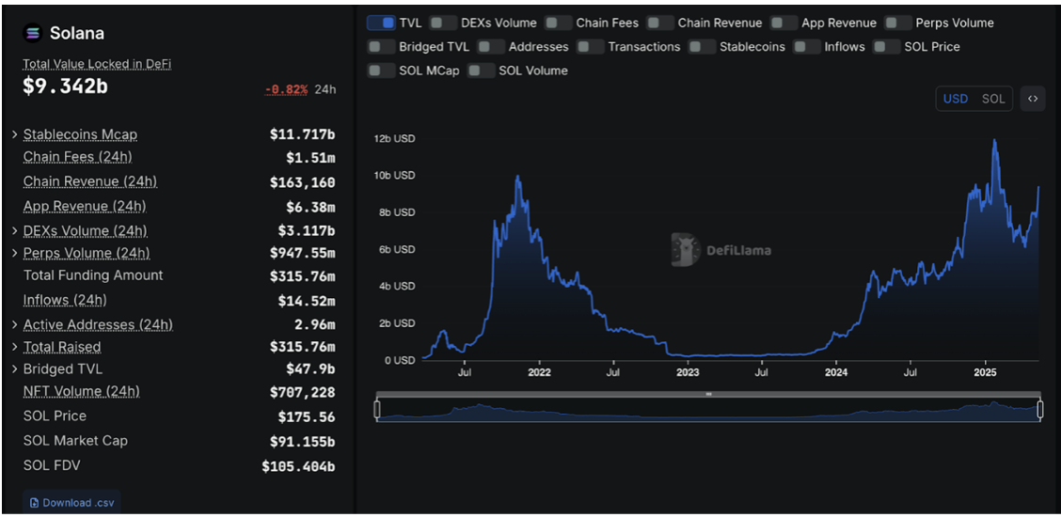The width and height of the screenshot is (1061, 517).
Task: Enable the Addresses chart toggle
Action: coord(491,47)
